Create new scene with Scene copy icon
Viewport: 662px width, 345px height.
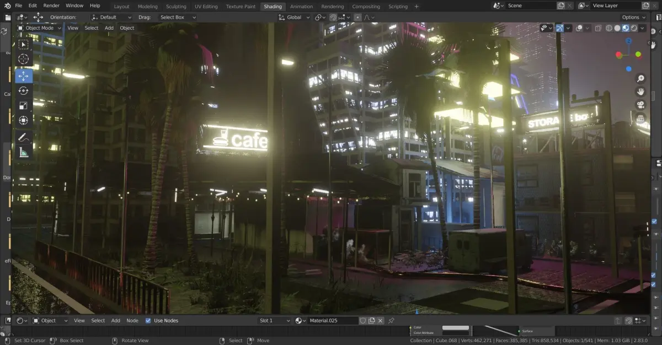click(x=561, y=6)
